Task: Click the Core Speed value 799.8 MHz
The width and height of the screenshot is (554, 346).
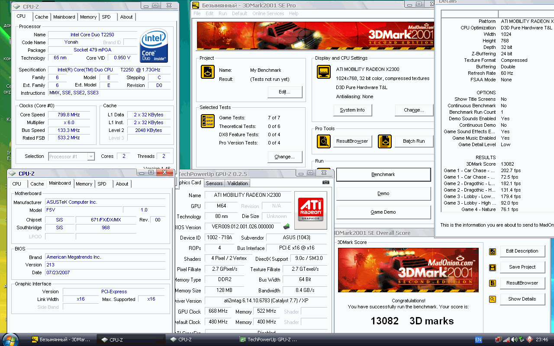Action: click(69, 115)
